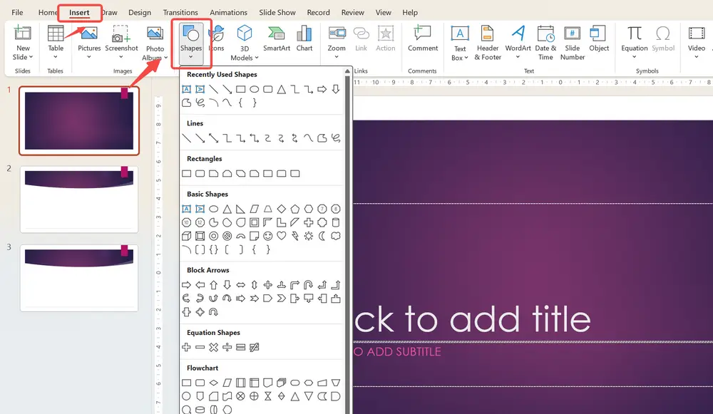This screenshot has height=414, width=713.
Task: Select slide 1 thumbnail
Action: pyautogui.click(x=79, y=121)
